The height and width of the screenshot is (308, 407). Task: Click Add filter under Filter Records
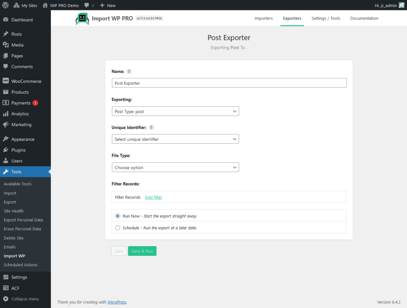click(x=153, y=197)
